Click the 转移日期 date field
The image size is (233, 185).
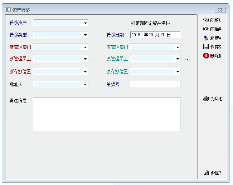155,35
